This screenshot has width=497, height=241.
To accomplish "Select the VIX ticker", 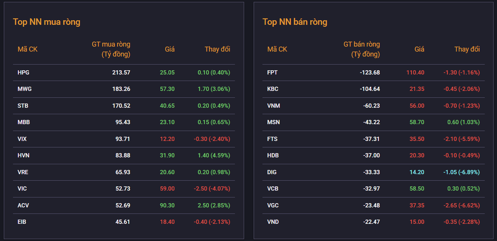I will 22,139.
